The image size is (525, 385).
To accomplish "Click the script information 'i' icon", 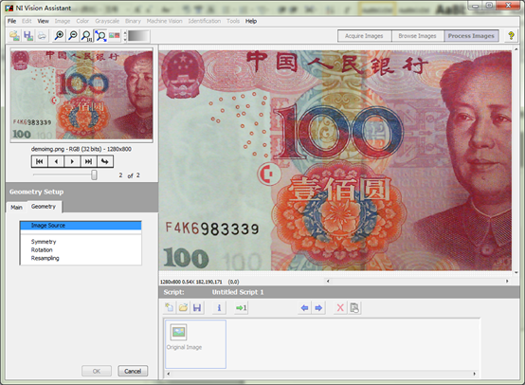I will click(219, 307).
